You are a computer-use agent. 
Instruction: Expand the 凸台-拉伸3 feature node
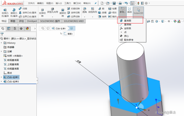tap(2, 81)
